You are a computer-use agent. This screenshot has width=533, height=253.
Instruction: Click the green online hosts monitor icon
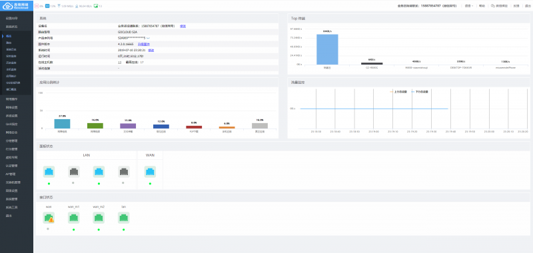[95, 6]
